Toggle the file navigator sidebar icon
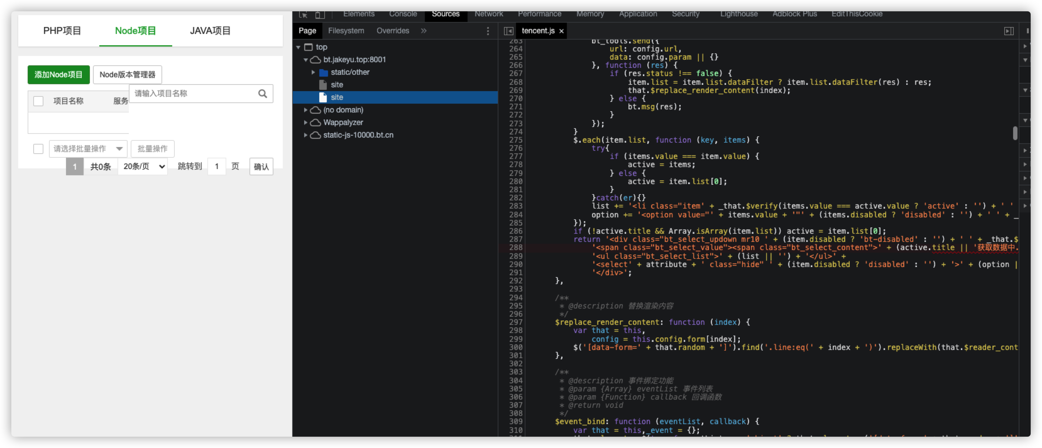Screen dimensions: 1042x448 508,31
